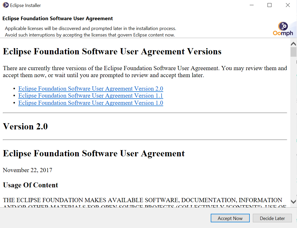The height and width of the screenshot is (228, 297).
Task: Click the 'Applicable licenses will be discovered' text line
Action: coord(91,28)
